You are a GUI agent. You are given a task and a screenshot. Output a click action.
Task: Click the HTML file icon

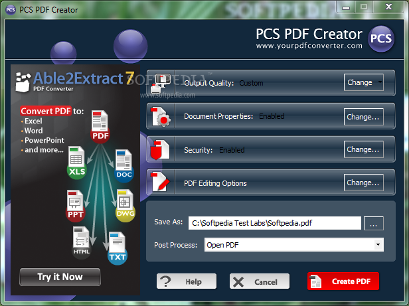pyautogui.click(x=81, y=242)
